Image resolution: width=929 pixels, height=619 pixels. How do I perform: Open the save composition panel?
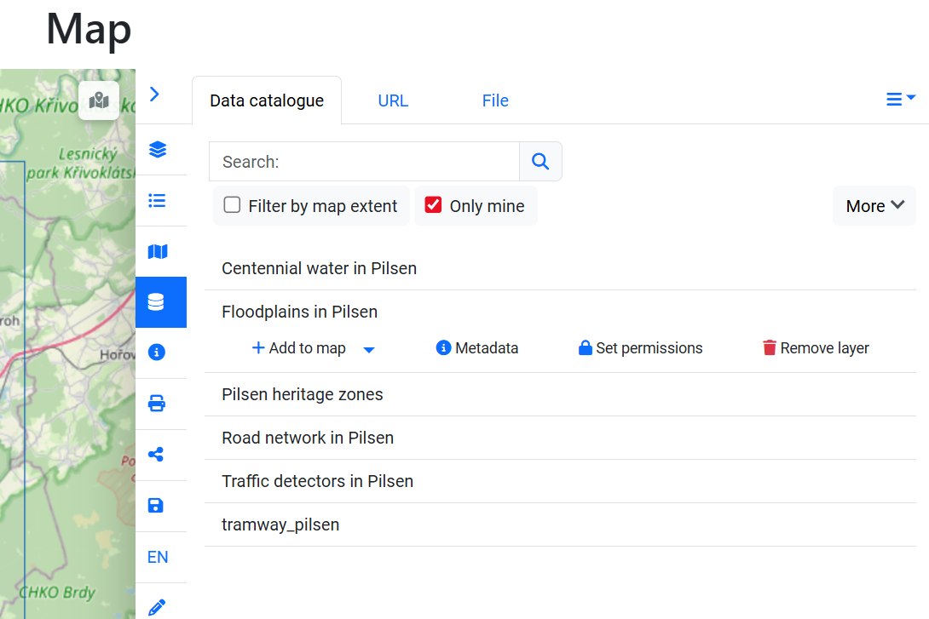157,505
